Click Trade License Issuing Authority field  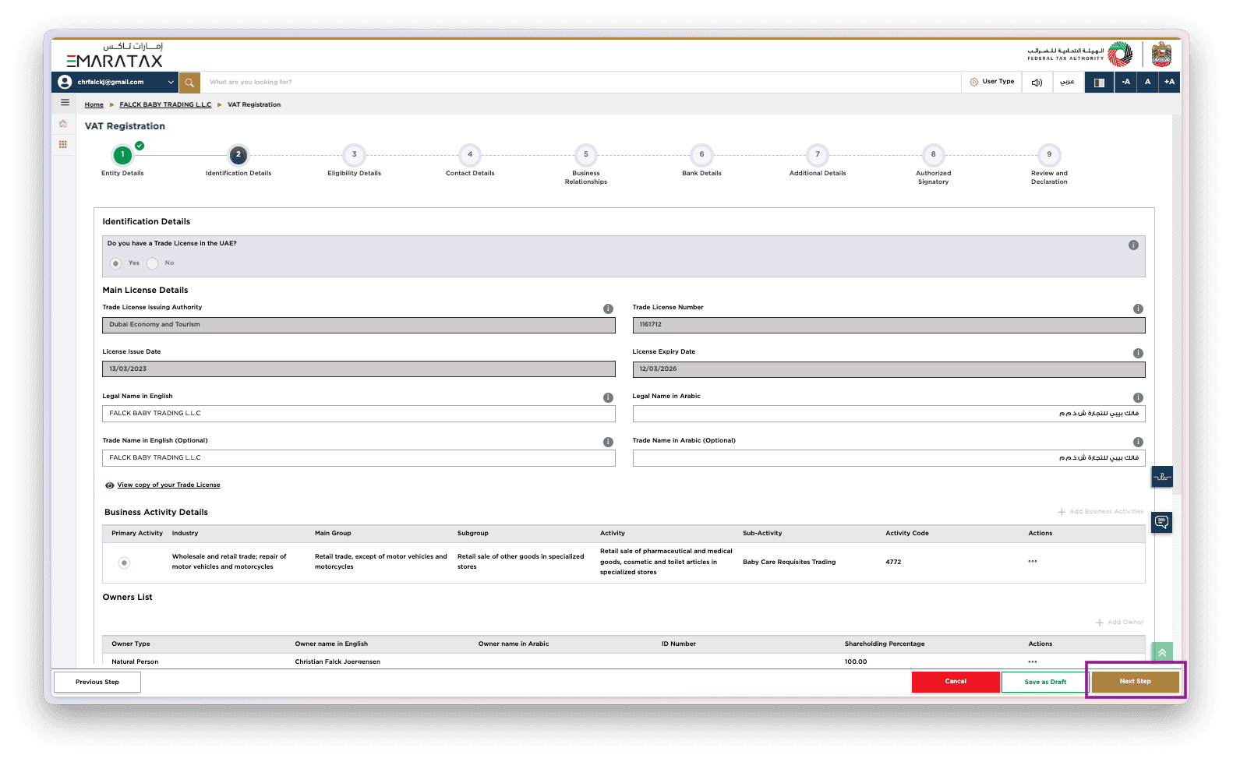coord(359,325)
